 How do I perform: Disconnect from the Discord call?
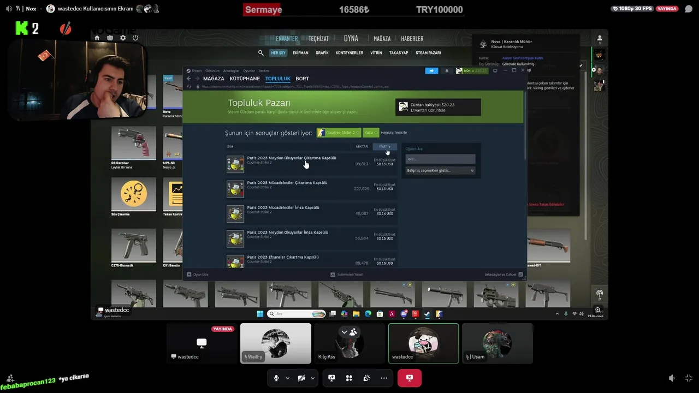[410, 378]
